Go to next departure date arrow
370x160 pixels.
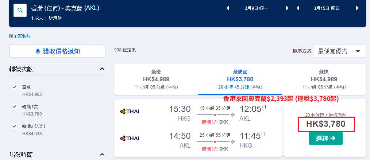tap(287, 8)
